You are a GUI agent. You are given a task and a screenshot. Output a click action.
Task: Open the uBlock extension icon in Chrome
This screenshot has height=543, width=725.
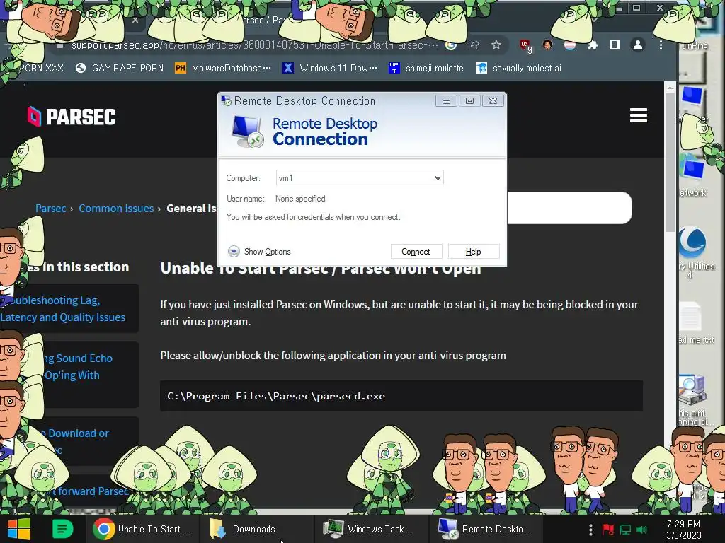coord(525,46)
